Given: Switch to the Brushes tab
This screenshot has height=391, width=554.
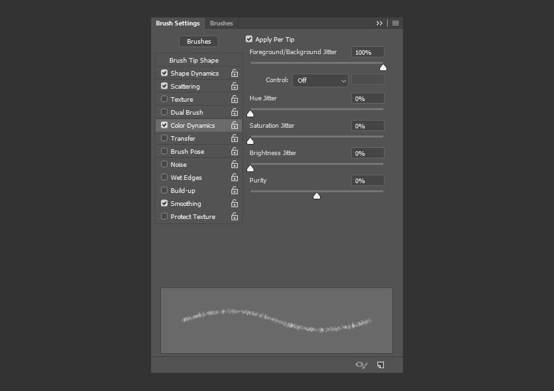Looking at the screenshot, I should click(x=222, y=23).
